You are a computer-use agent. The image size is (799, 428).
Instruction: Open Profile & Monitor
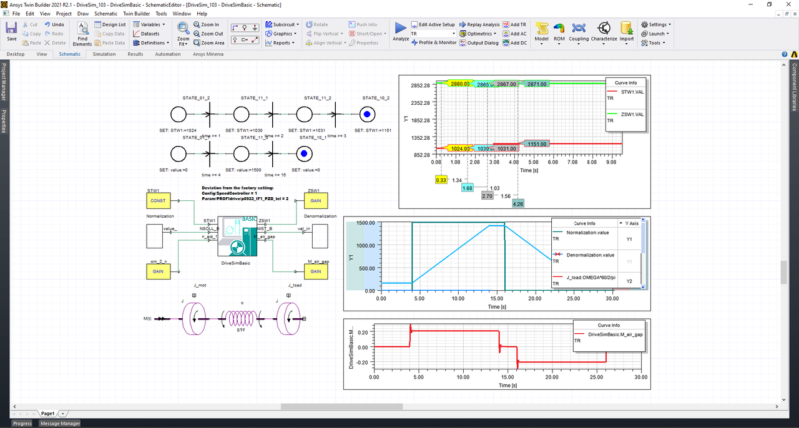click(434, 43)
